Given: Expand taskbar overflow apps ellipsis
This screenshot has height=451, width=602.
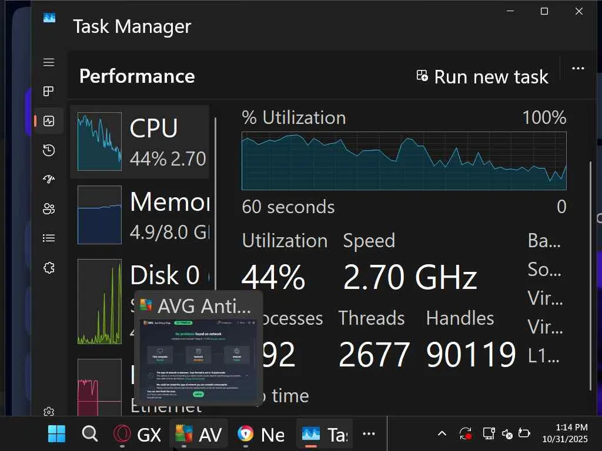Looking at the screenshot, I should pyautogui.click(x=369, y=434).
